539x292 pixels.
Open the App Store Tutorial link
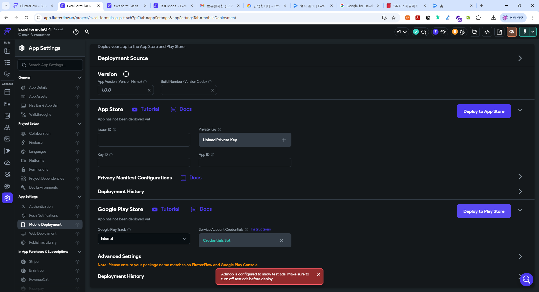(x=146, y=109)
